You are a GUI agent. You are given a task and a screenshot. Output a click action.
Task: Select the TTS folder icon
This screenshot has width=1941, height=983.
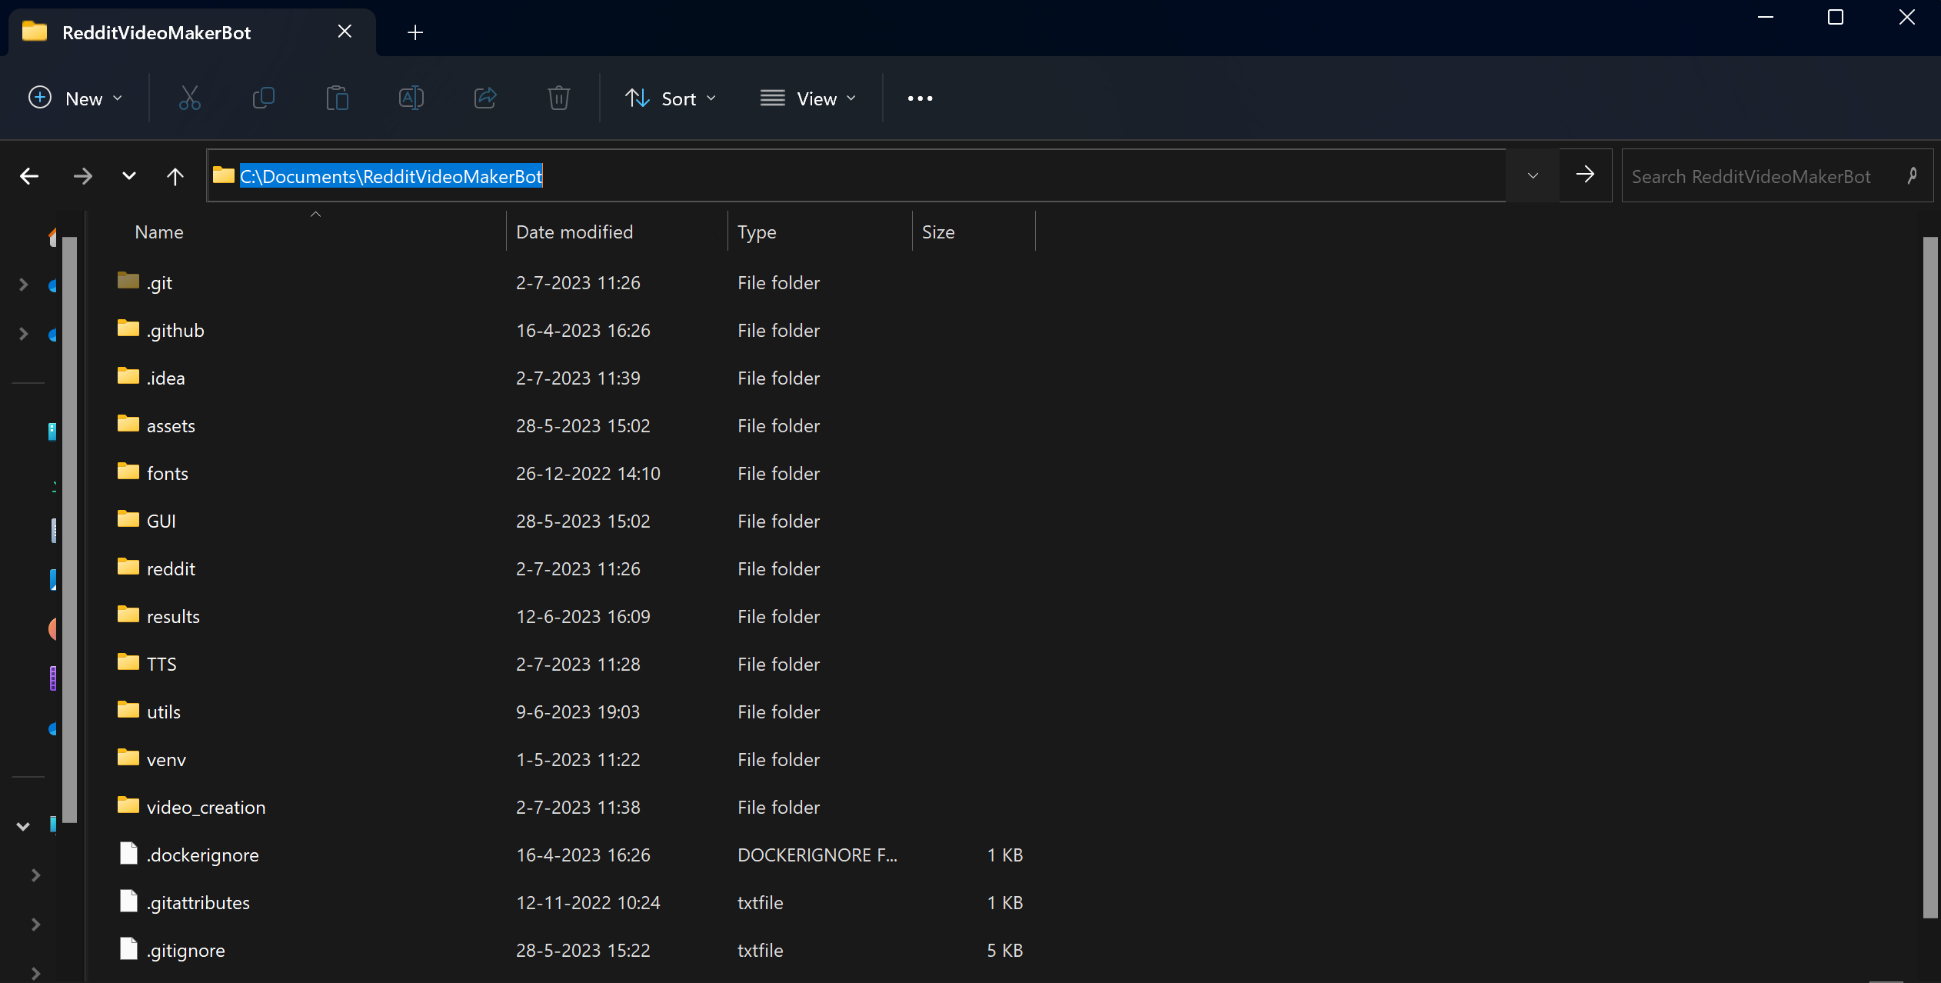(128, 662)
